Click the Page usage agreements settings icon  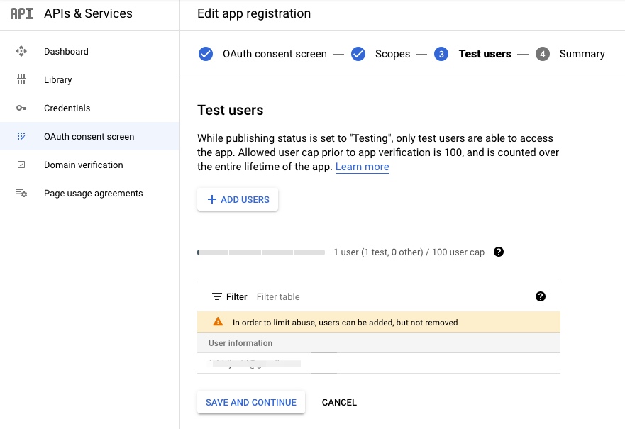click(21, 193)
